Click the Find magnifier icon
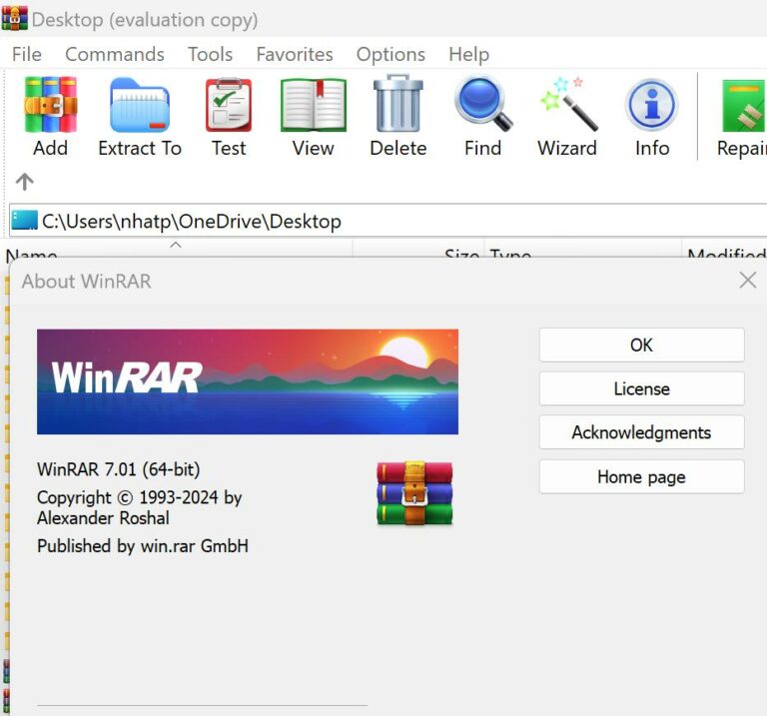Viewport: 767px width, 716px height. pos(482,106)
